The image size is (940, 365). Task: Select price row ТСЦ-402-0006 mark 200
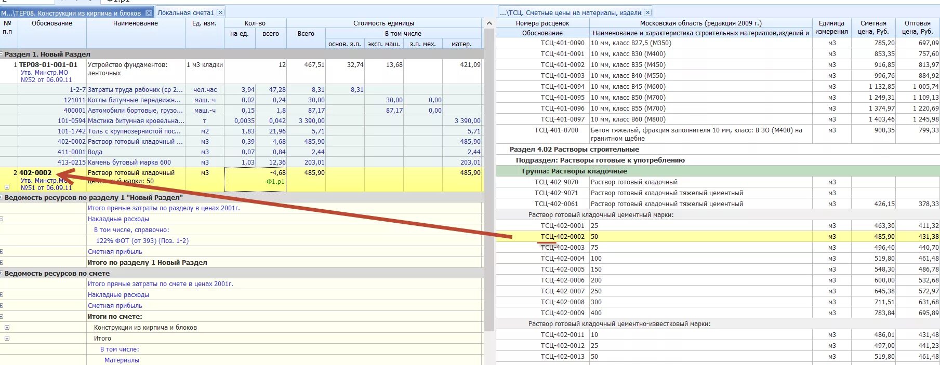(x=718, y=280)
